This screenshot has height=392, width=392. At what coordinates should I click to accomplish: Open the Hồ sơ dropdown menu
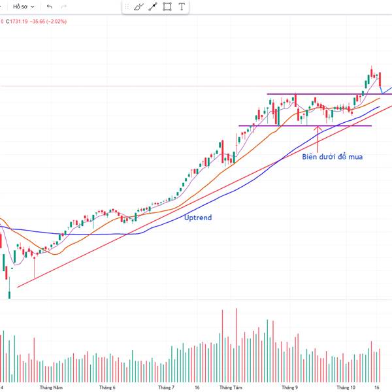pos(24,7)
